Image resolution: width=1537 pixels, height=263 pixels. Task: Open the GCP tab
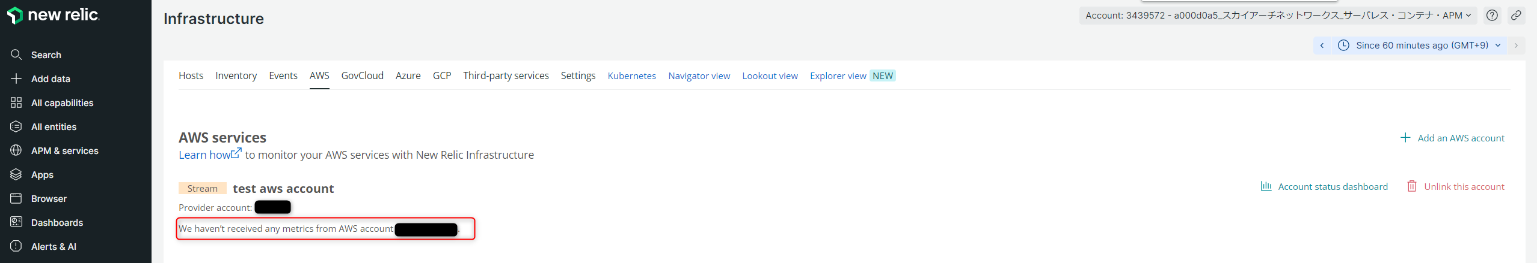[x=442, y=75]
